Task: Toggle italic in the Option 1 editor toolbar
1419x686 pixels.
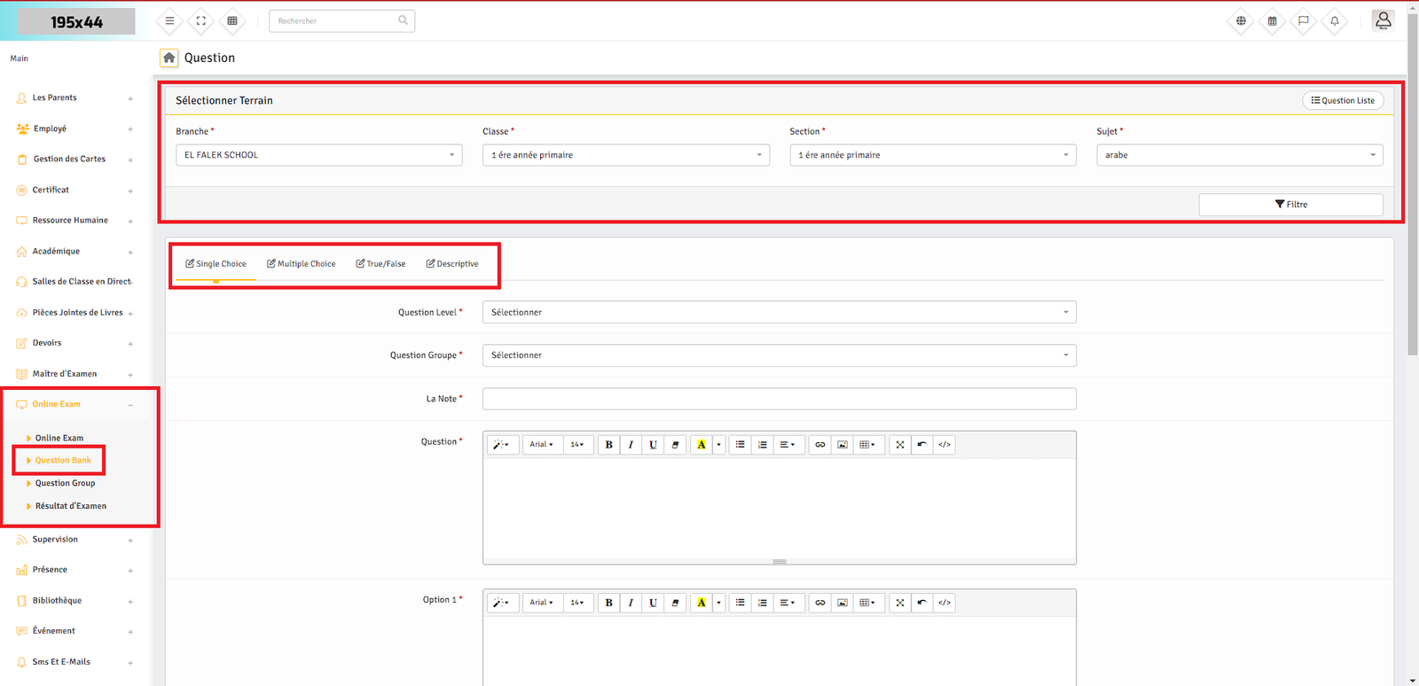Action: [631, 603]
